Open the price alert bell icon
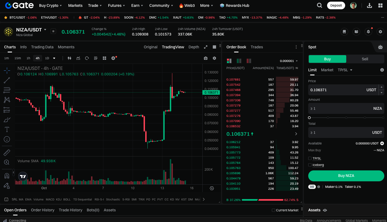Viewport: 387px width, 222px height. 368,32
